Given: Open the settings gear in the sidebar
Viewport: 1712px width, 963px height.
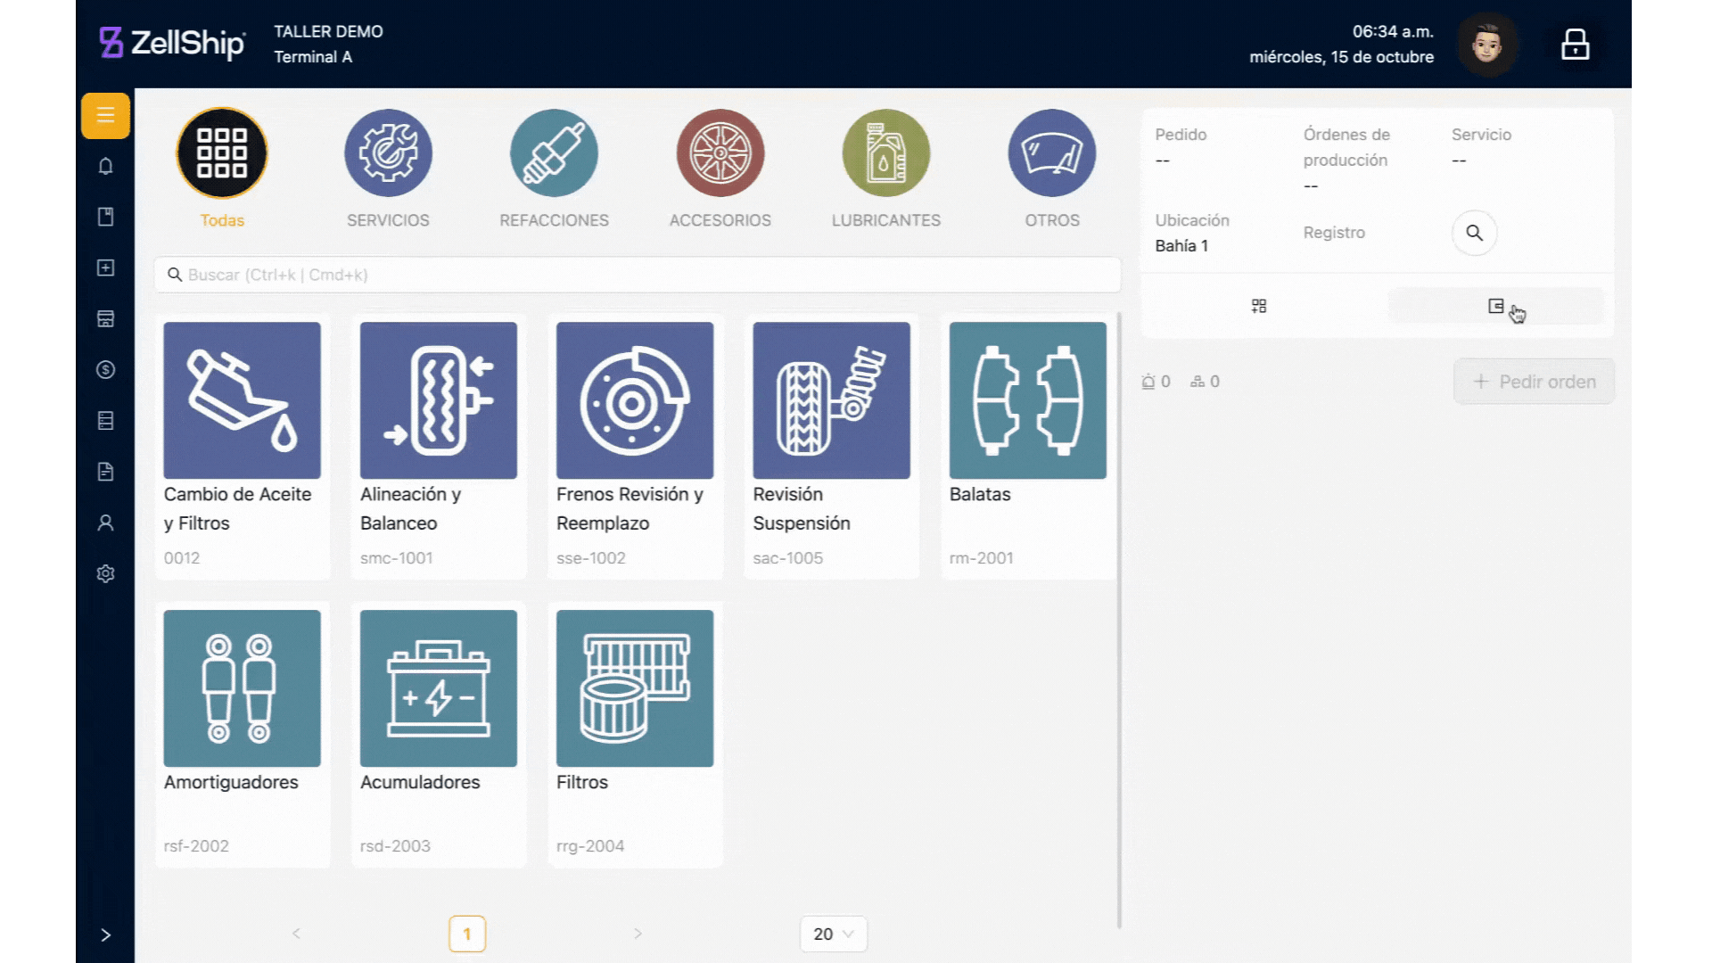Looking at the screenshot, I should [105, 573].
